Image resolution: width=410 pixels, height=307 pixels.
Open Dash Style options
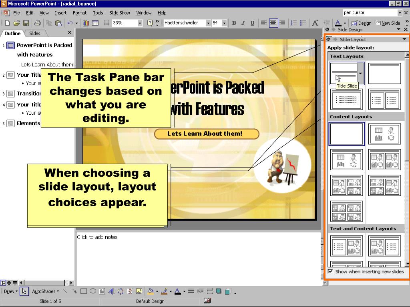(x=200, y=291)
